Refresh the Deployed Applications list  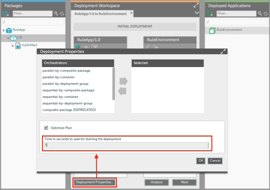(266, 14)
